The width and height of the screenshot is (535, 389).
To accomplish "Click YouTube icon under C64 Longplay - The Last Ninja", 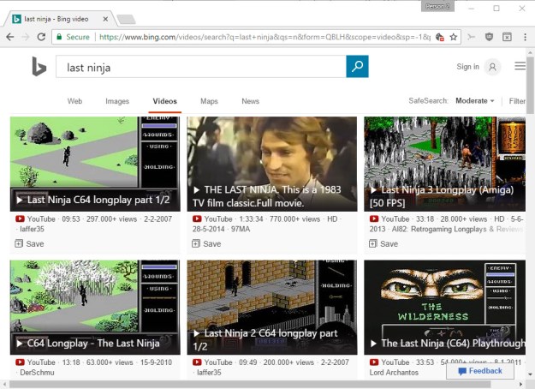I will pyautogui.click(x=21, y=362).
